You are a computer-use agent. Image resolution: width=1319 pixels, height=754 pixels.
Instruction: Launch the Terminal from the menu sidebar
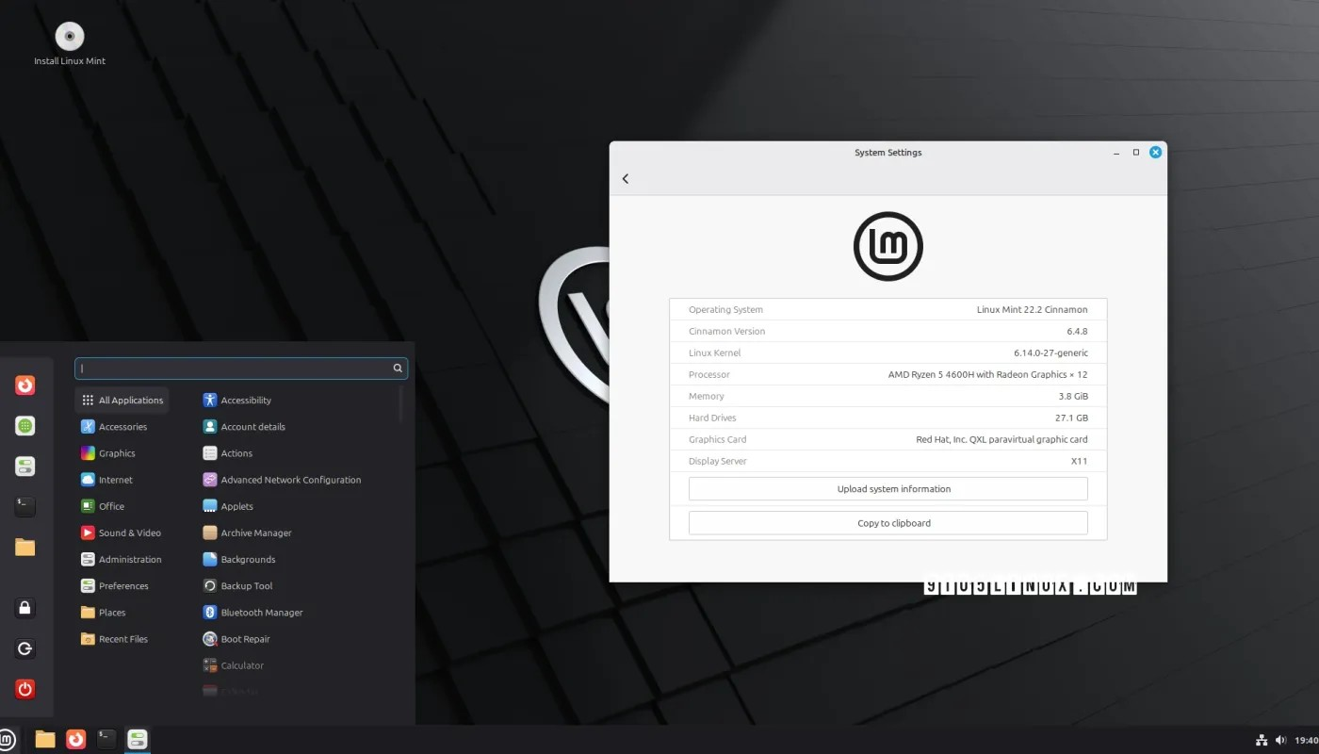[24, 506]
